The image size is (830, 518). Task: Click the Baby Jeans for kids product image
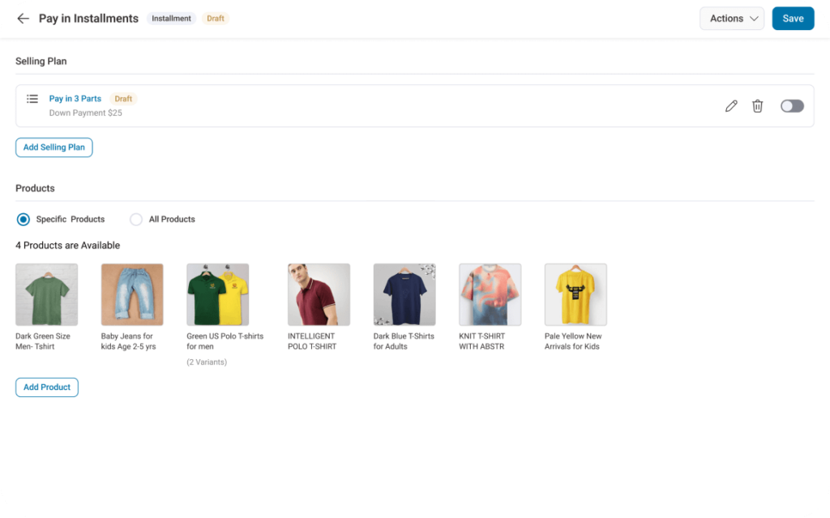(132, 293)
